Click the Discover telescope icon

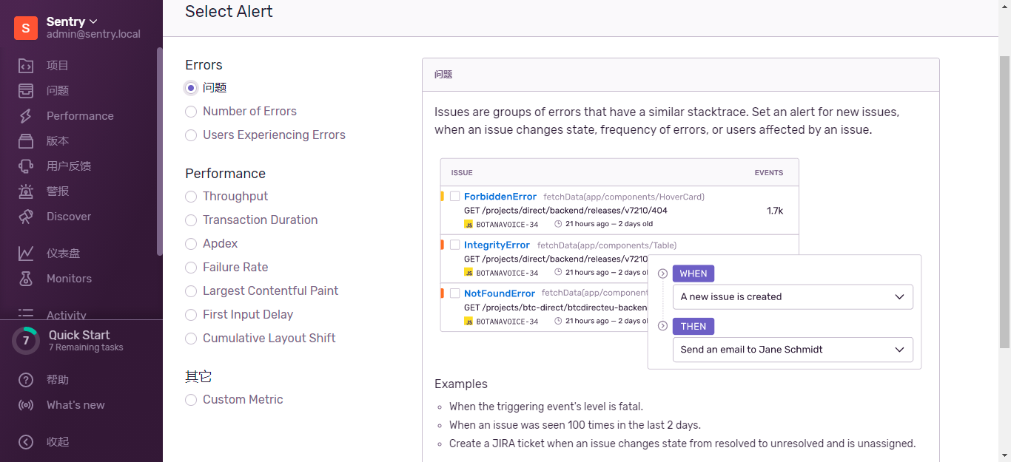[26, 217]
